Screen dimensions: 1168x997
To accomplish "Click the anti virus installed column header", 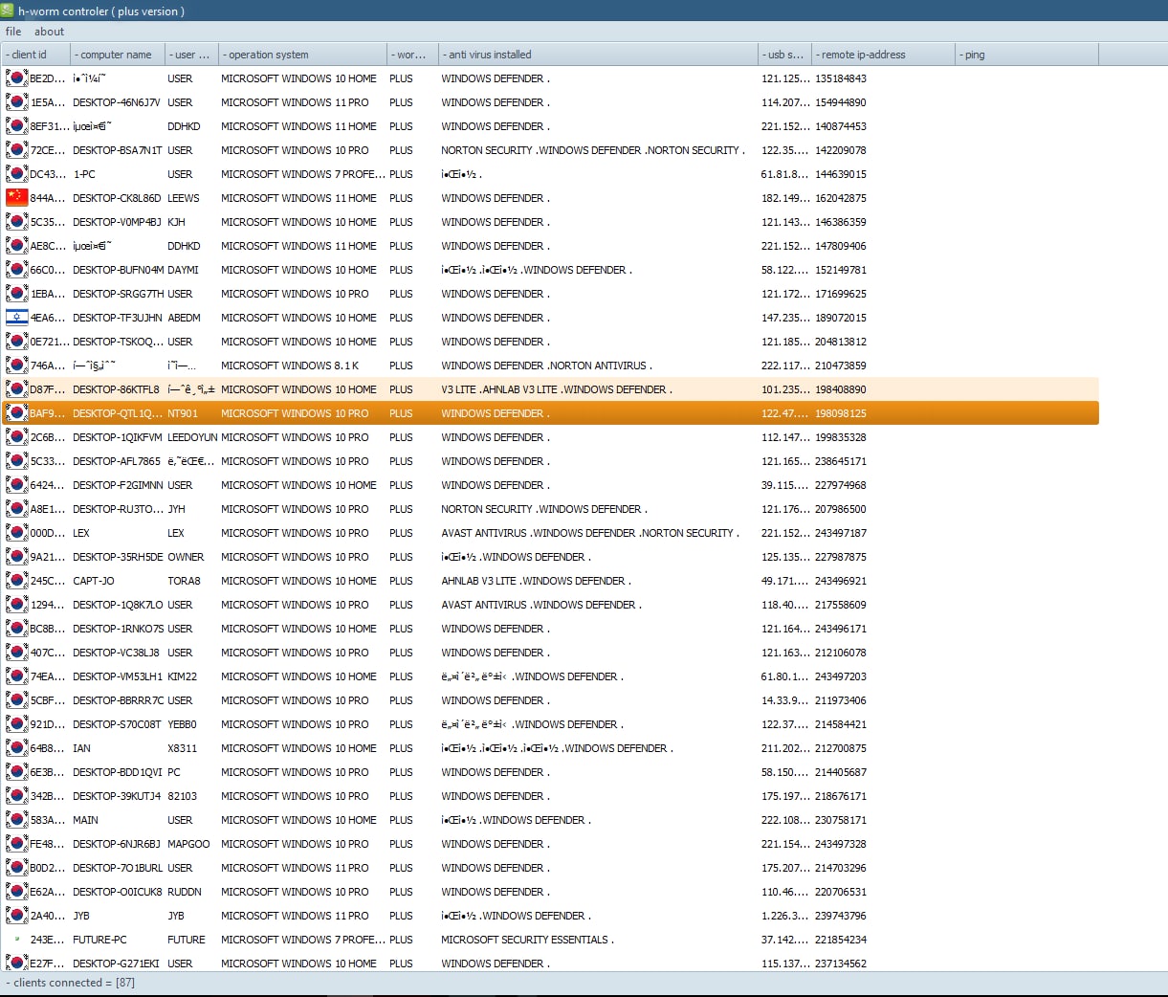I will (598, 55).
